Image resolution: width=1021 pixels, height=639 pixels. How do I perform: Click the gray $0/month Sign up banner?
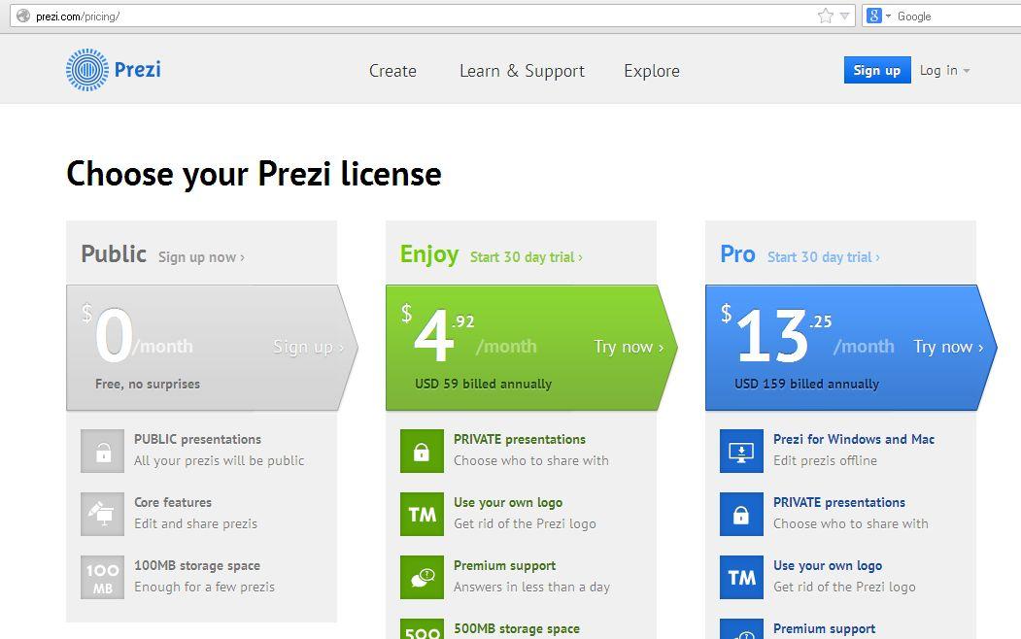(x=213, y=348)
